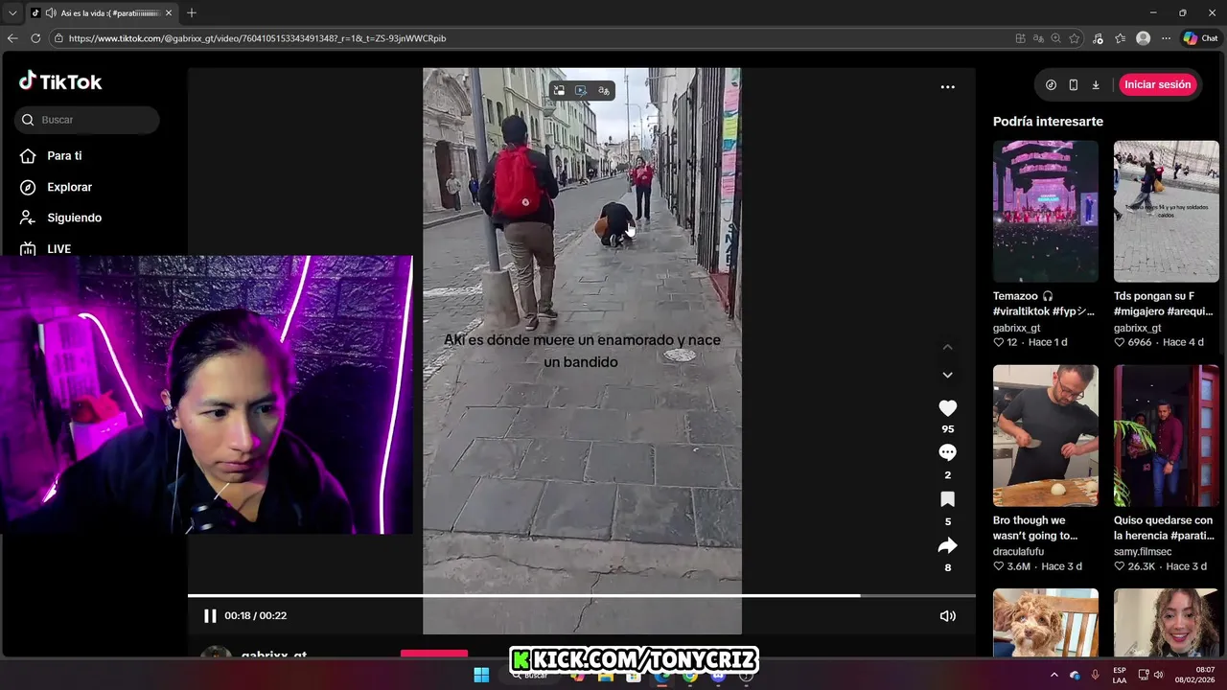
Task: Open the browser tab list chevron
Action: pos(12,12)
